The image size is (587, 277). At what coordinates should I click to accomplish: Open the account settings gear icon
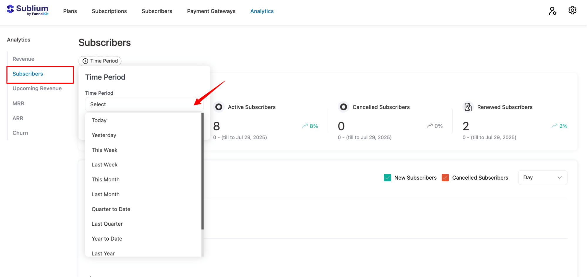click(572, 10)
